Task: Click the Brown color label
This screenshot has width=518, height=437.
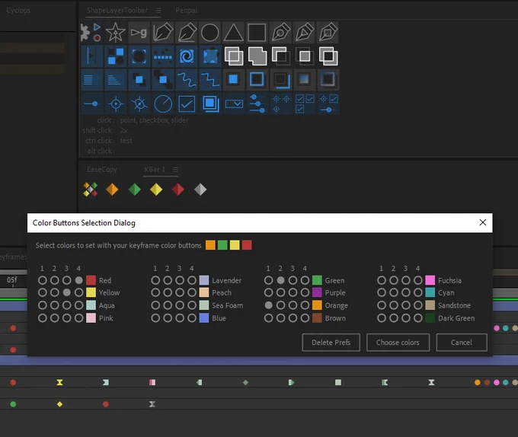Action: (335, 318)
